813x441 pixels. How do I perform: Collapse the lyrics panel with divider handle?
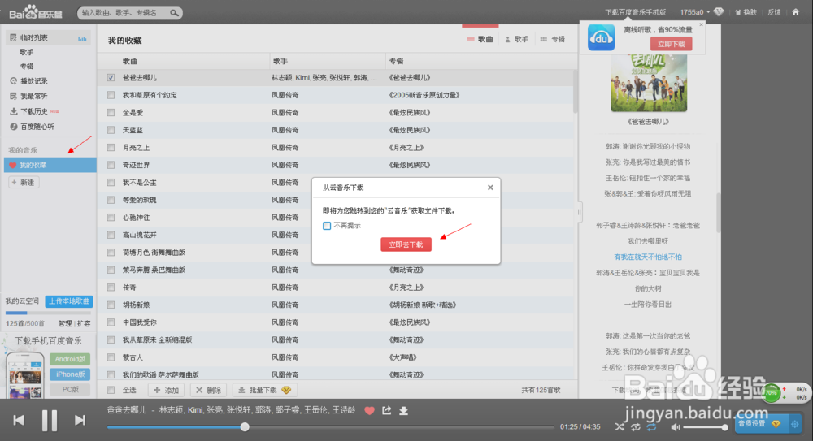pos(579,211)
